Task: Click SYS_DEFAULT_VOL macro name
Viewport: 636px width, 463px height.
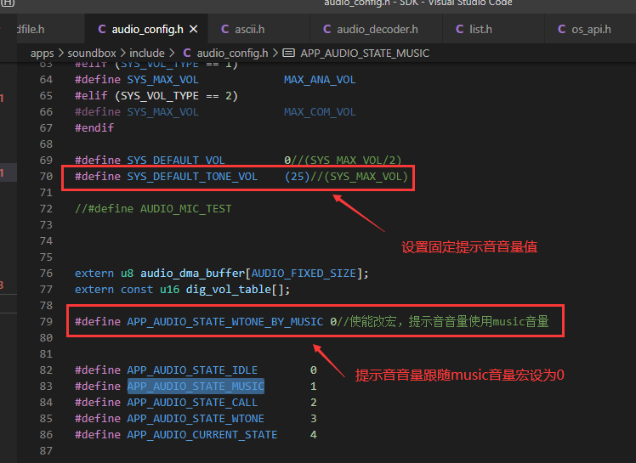Action: pos(176,161)
